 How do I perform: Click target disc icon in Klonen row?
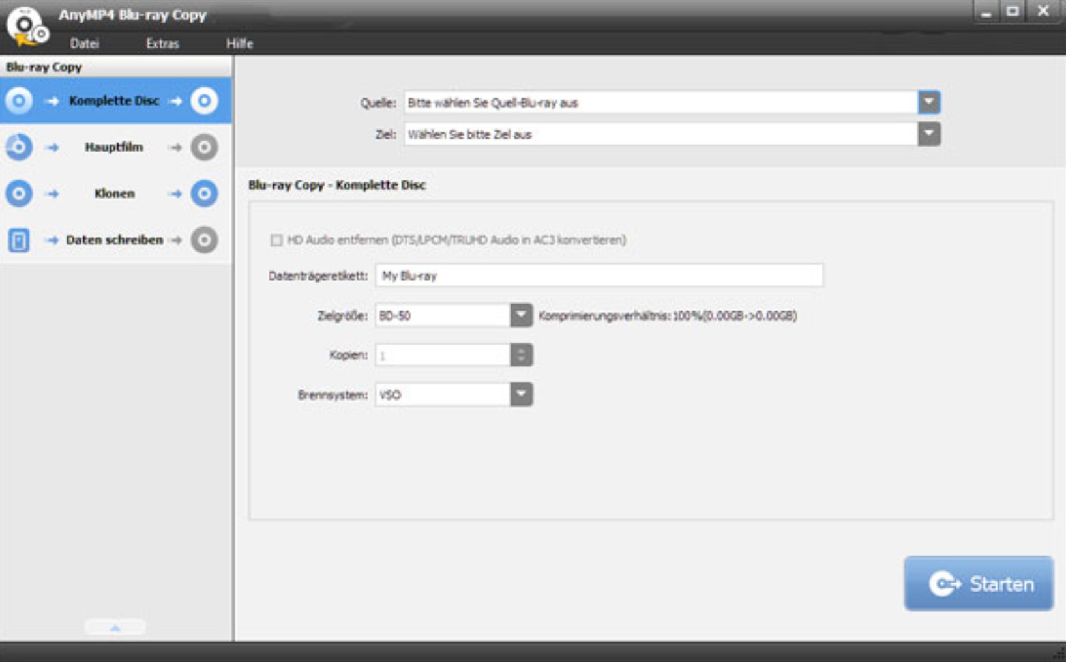[x=204, y=193]
